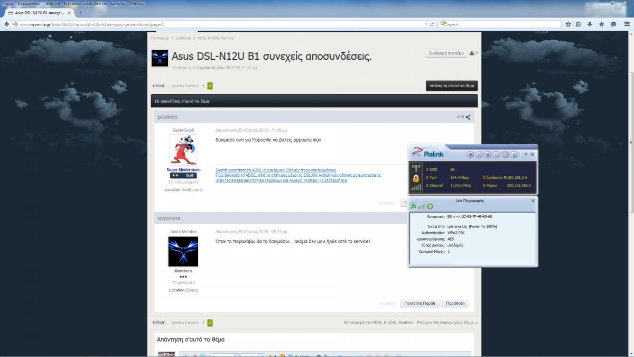Open Ralink site survey wireless icon
Image resolution: width=634 pixels, height=357 pixels.
point(470,154)
